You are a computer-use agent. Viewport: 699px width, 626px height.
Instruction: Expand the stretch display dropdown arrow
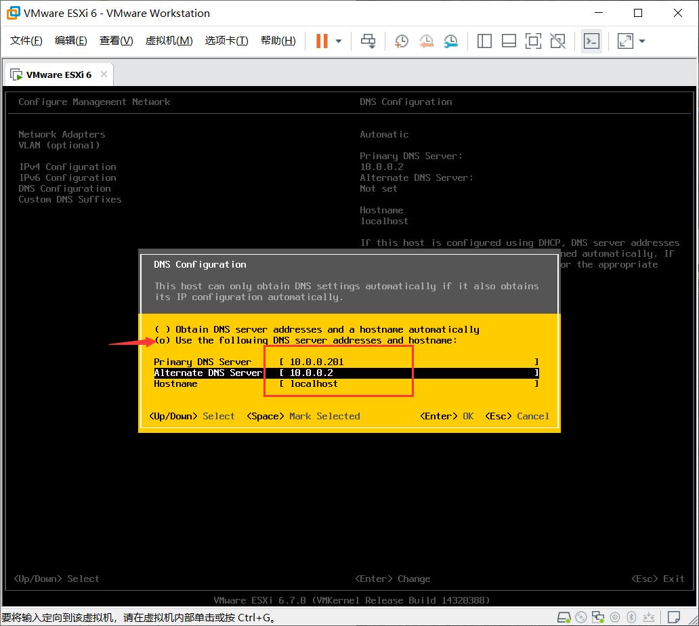642,41
